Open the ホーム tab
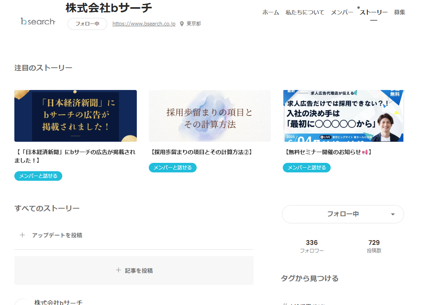Viewport: 424px width, 305px height. click(x=270, y=12)
